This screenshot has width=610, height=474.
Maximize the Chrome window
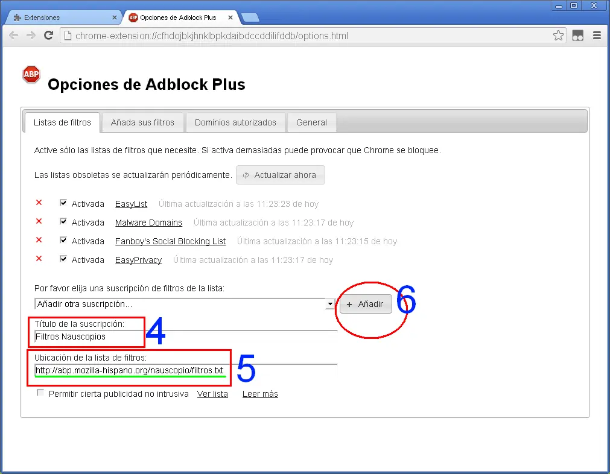(574, 5)
